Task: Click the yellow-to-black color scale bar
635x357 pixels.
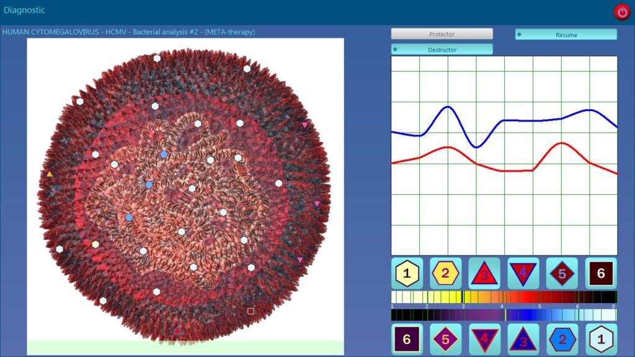Action: (504, 297)
